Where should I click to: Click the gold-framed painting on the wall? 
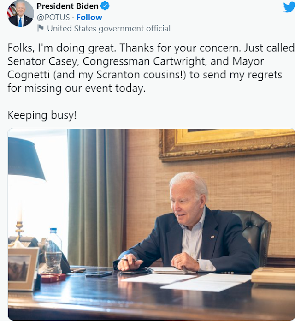[227, 144]
